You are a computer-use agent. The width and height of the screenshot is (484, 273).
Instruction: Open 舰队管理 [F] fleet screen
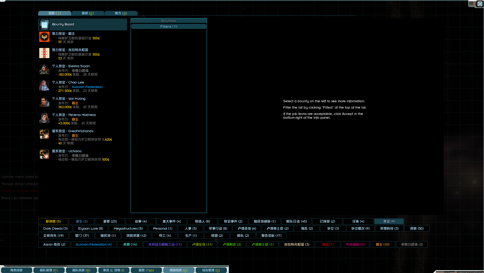(49, 270)
